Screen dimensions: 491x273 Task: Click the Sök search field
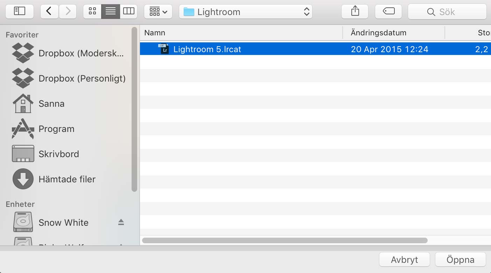coord(447,12)
